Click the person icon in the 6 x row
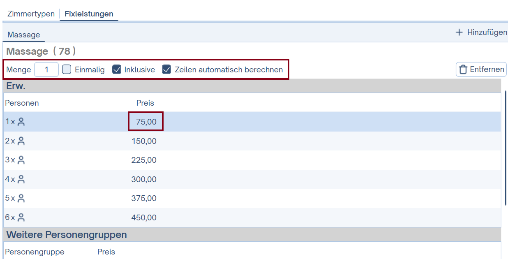 coord(21,217)
